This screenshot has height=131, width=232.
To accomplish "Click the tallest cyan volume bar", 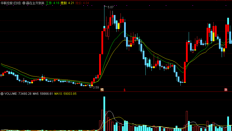I will coord(104,114).
